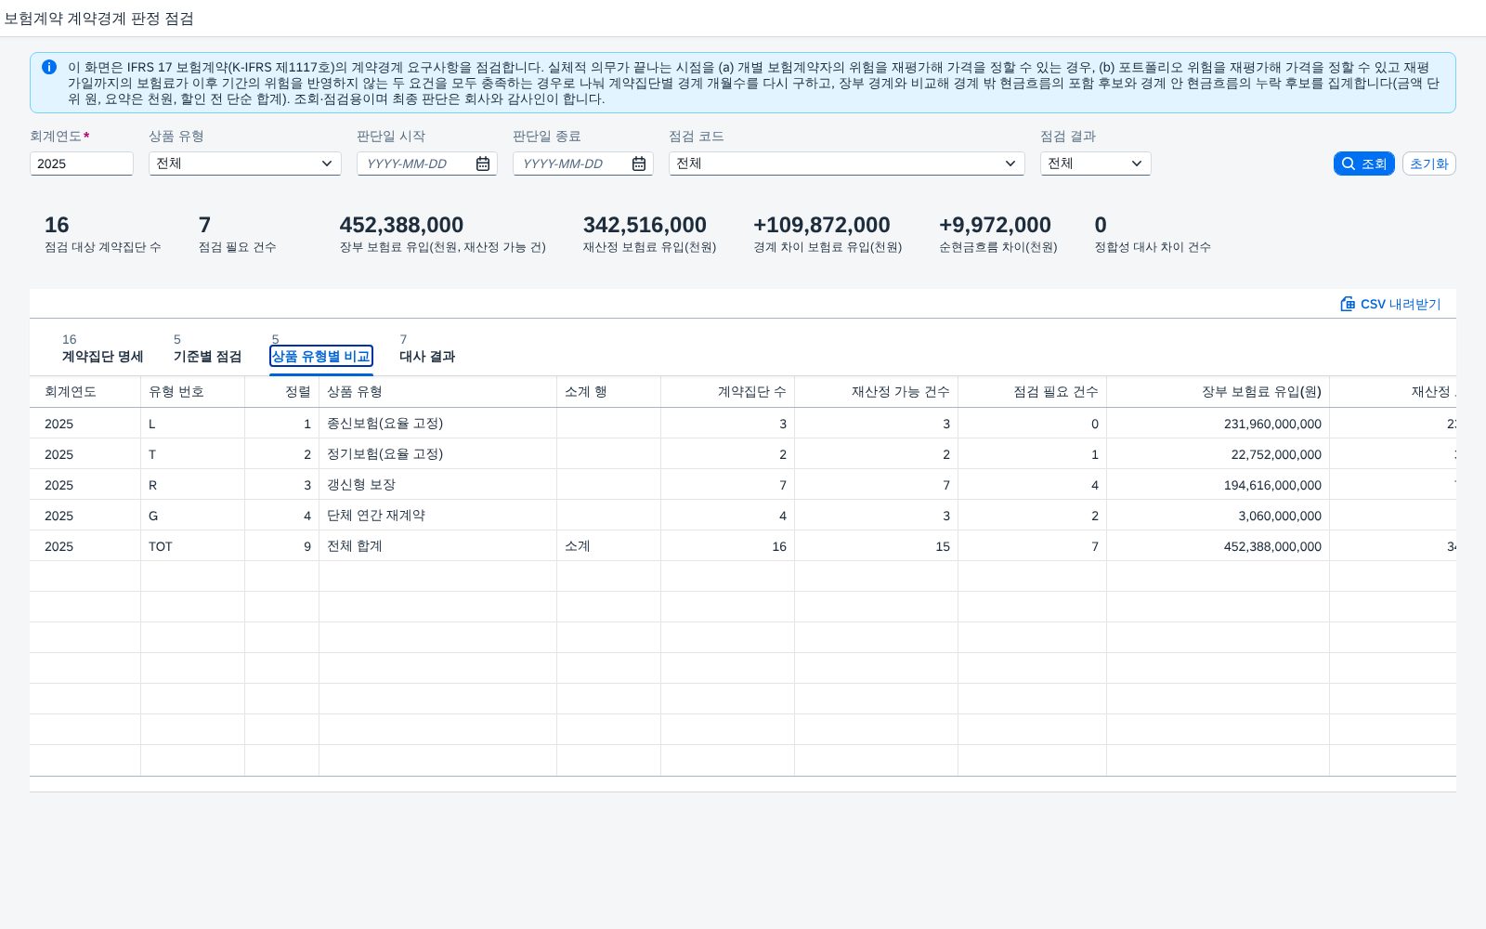Click the +109,872,000 KPI value
The image size is (1486, 929).
(822, 225)
